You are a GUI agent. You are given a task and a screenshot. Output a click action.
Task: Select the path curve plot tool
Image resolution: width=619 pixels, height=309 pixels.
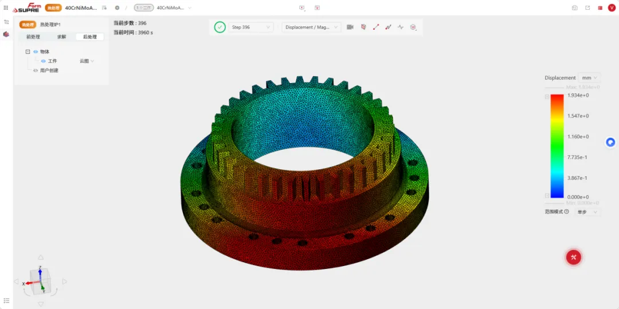[388, 27]
